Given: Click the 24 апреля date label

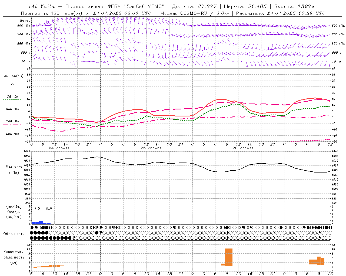Looking at the screenshot, I should coord(59,148).
